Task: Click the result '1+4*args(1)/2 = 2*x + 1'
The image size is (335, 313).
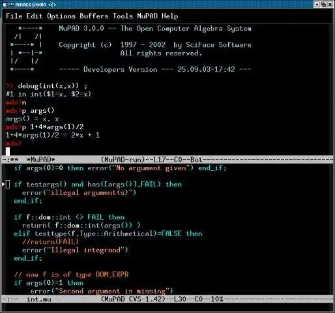Action: pyautogui.click(x=53, y=136)
